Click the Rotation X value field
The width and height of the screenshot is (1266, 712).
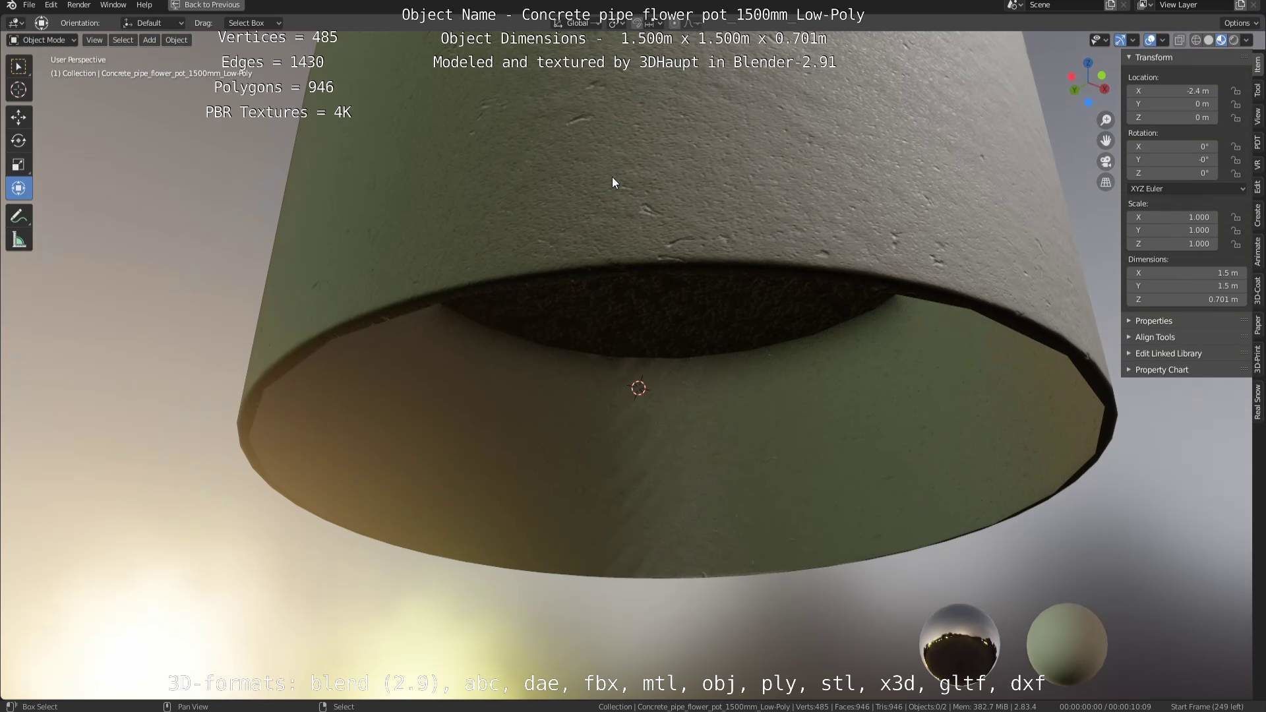1172,146
